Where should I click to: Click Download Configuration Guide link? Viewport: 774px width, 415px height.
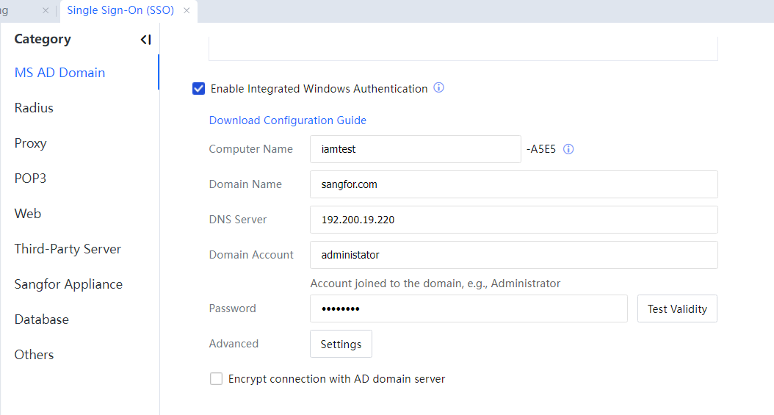point(287,120)
